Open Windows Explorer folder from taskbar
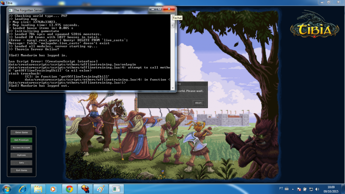This screenshot has width=345, height=194. pos(38,189)
